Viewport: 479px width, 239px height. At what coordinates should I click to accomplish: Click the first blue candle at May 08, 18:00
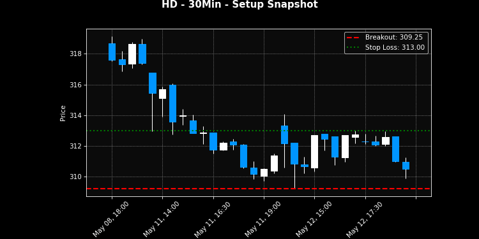click(112, 52)
